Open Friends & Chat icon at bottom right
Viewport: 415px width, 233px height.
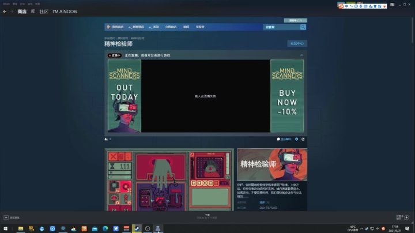(406, 217)
